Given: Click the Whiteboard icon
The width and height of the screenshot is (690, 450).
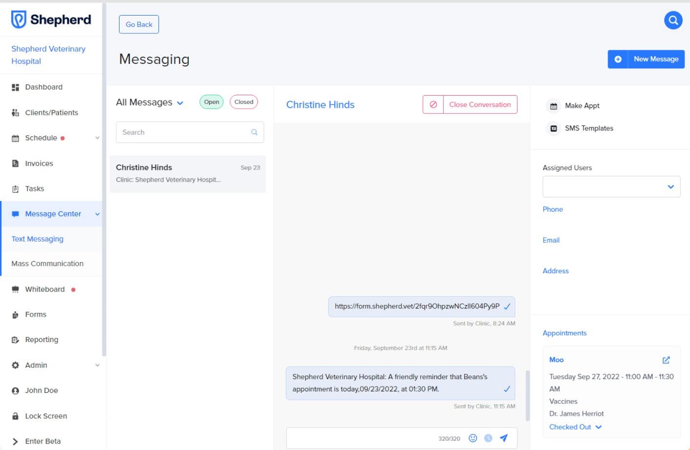Looking at the screenshot, I should click(x=15, y=289).
